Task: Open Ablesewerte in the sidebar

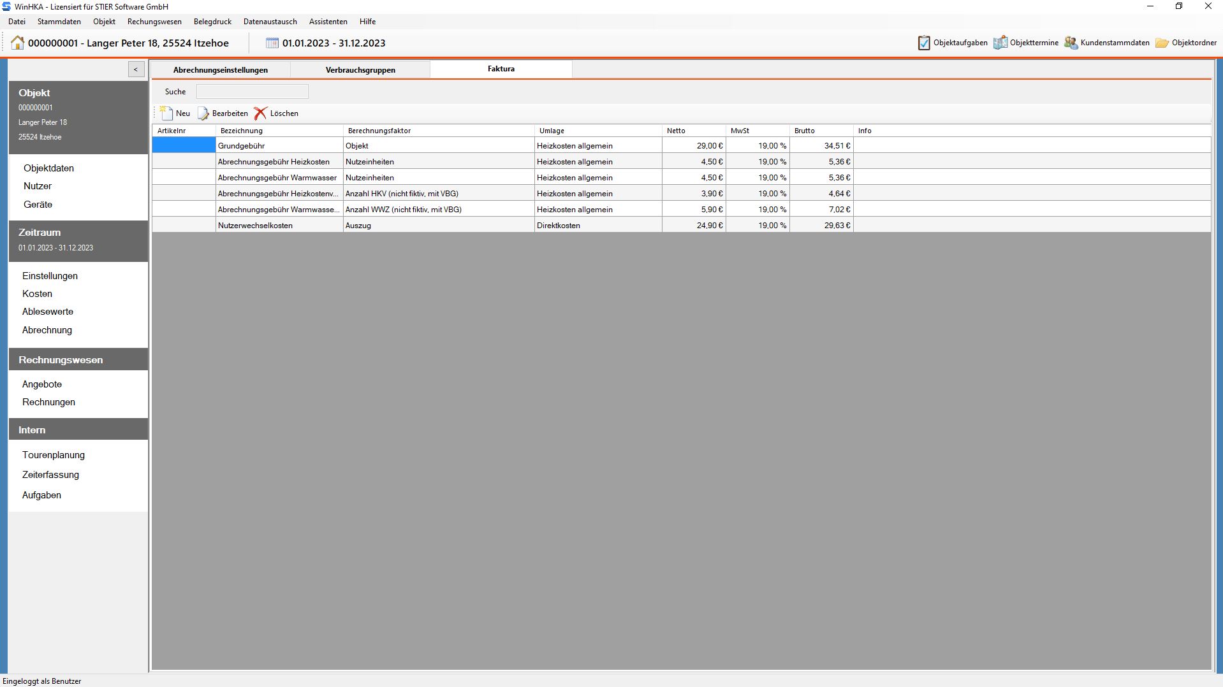Action: [48, 312]
